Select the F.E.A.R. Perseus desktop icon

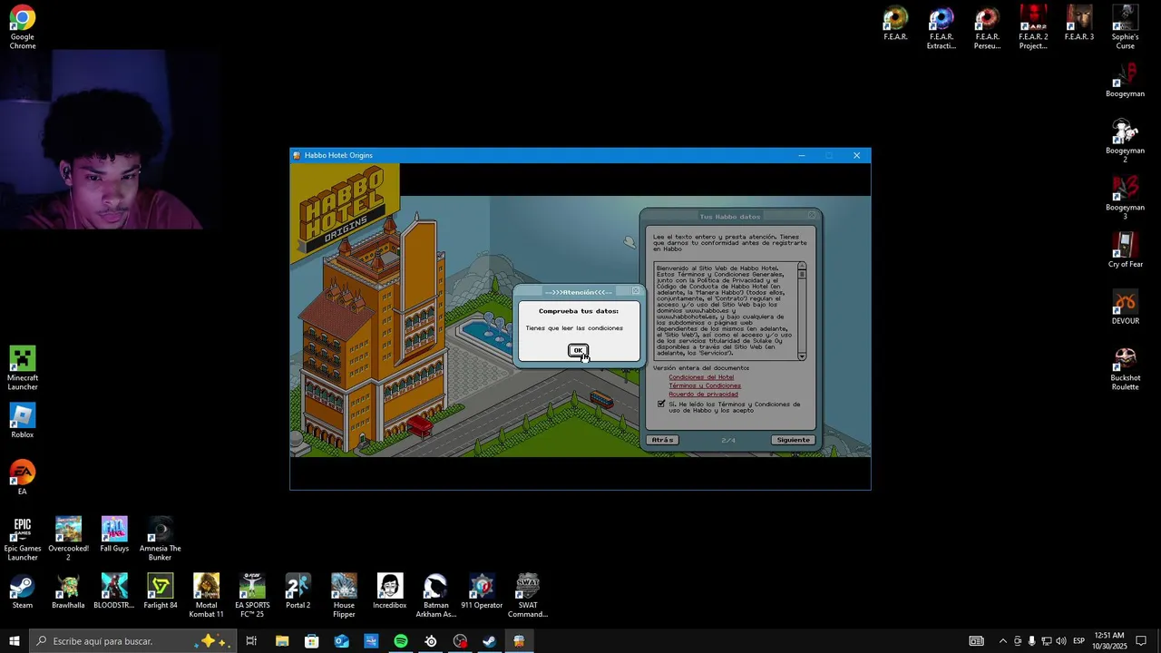(987, 27)
